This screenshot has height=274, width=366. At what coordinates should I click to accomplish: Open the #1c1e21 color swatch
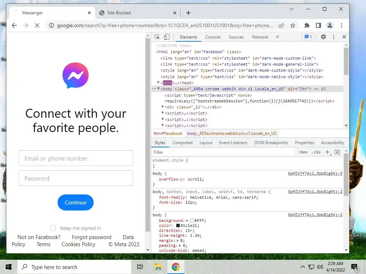tap(178, 225)
